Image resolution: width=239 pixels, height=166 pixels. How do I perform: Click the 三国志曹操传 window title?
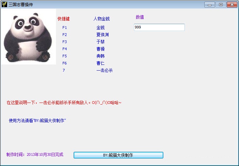[x=21, y=4]
